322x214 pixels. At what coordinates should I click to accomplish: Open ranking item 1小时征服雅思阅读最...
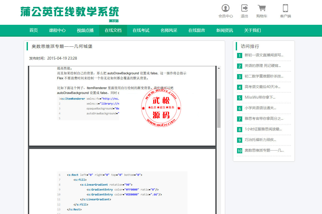pyautogui.click(x=263, y=129)
